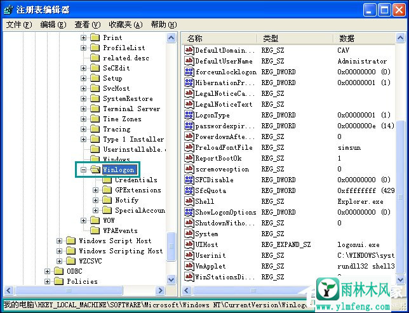The image size is (409, 313).
Task: Click the Shell string value icon
Action: click(x=189, y=201)
